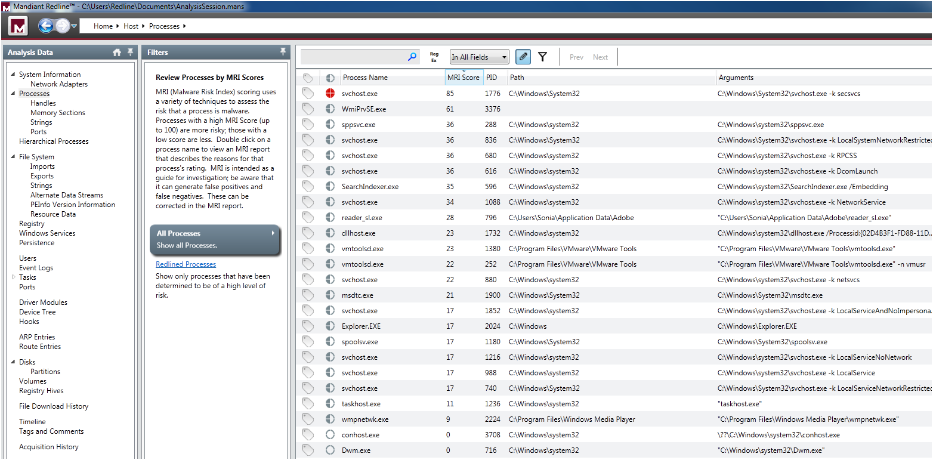The image size is (933, 460).
Task: Collapse the File System tree node
Action: tap(14, 157)
